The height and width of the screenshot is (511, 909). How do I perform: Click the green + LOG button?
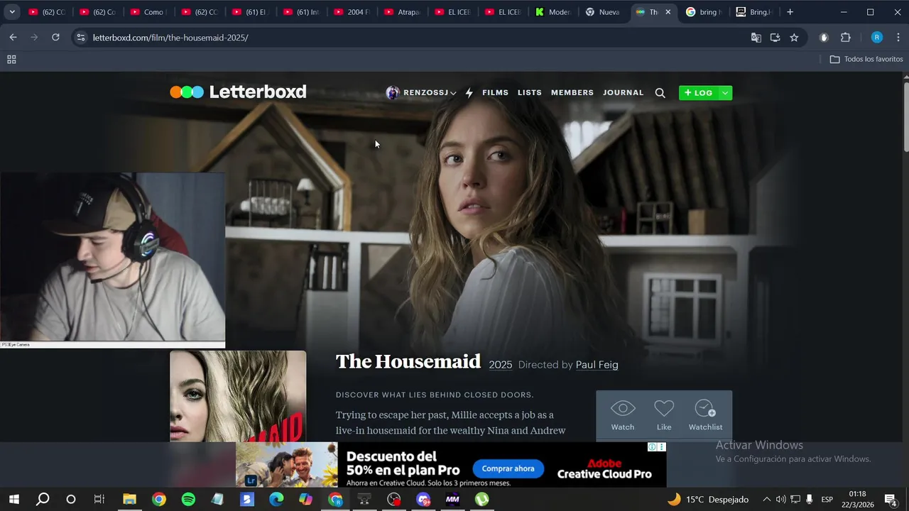[699, 93]
